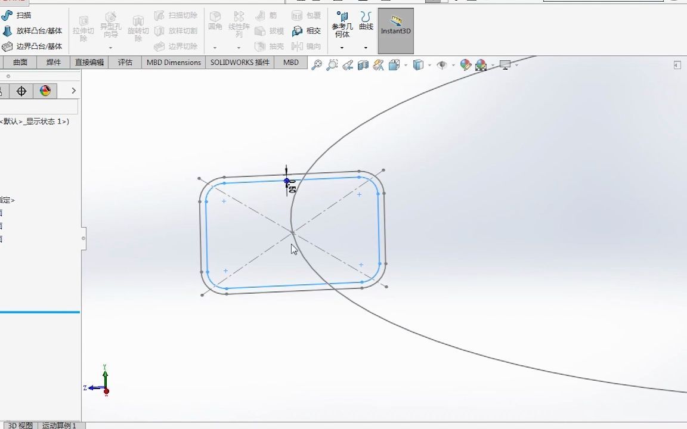The height and width of the screenshot is (429, 687).
Task: Click the DisplayManager color wheel icon
Action: tap(45, 91)
